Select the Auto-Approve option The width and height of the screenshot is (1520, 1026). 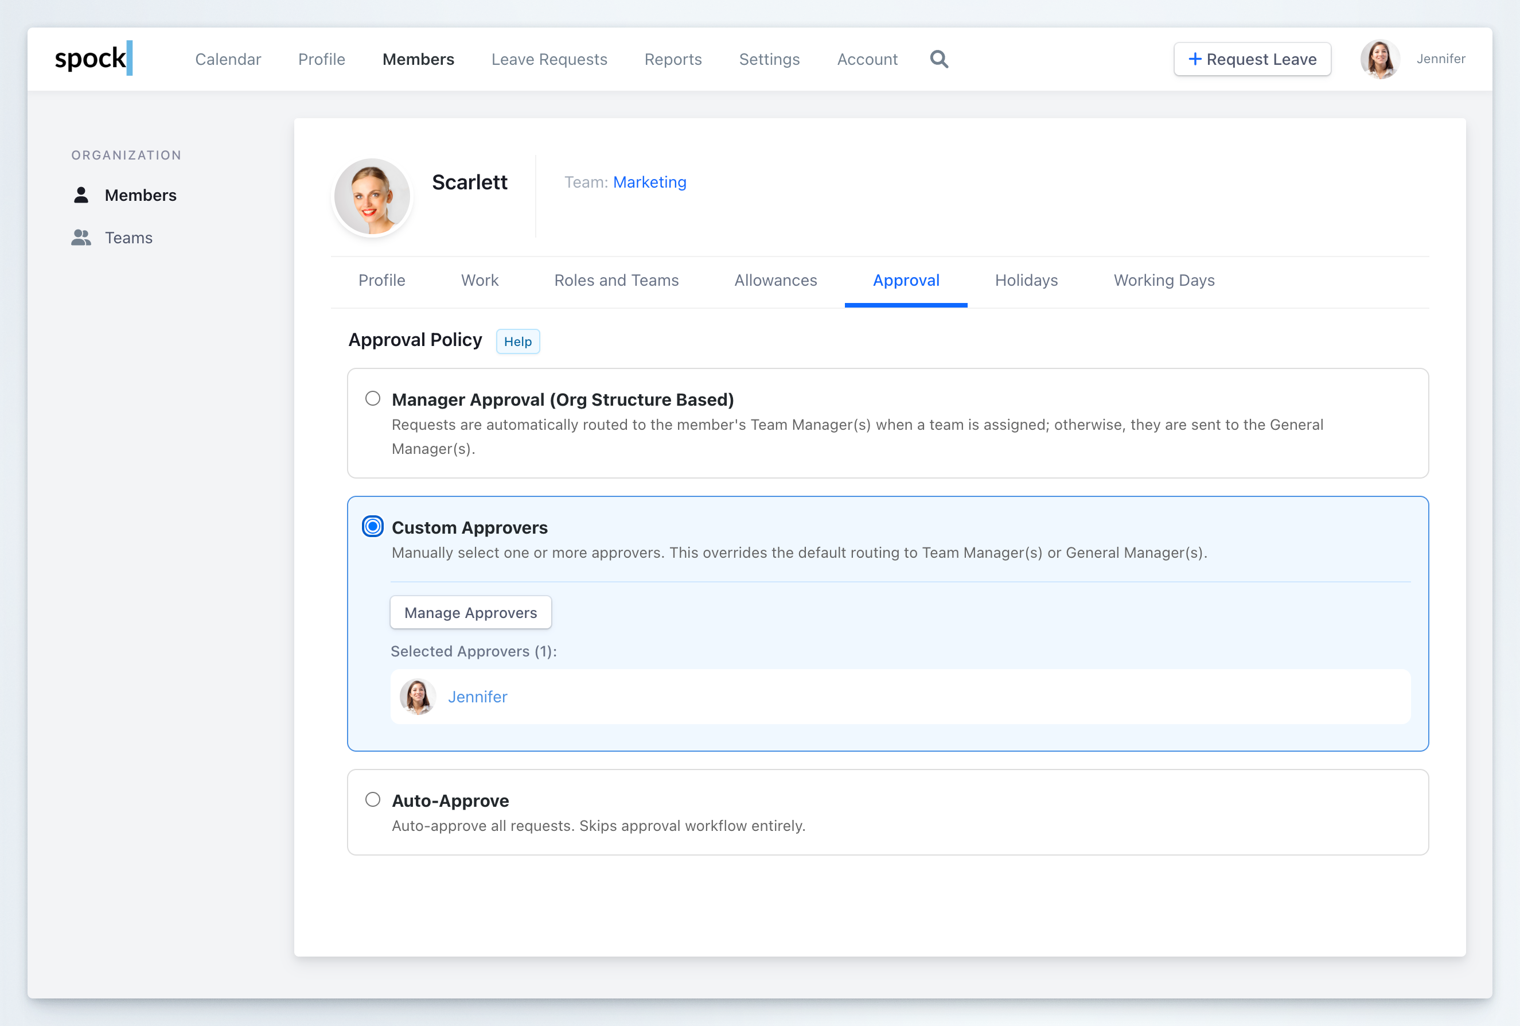pyautogui.click(x=373, y=799)
